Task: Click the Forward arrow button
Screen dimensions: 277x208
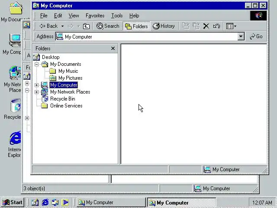Action: [71, 26]
